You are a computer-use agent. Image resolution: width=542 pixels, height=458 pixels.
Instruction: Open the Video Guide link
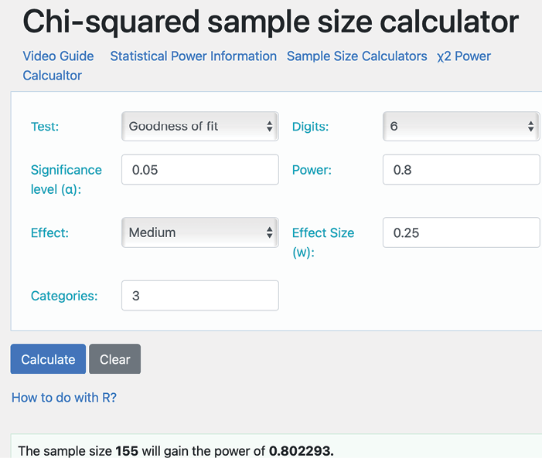tap(58, 56)
